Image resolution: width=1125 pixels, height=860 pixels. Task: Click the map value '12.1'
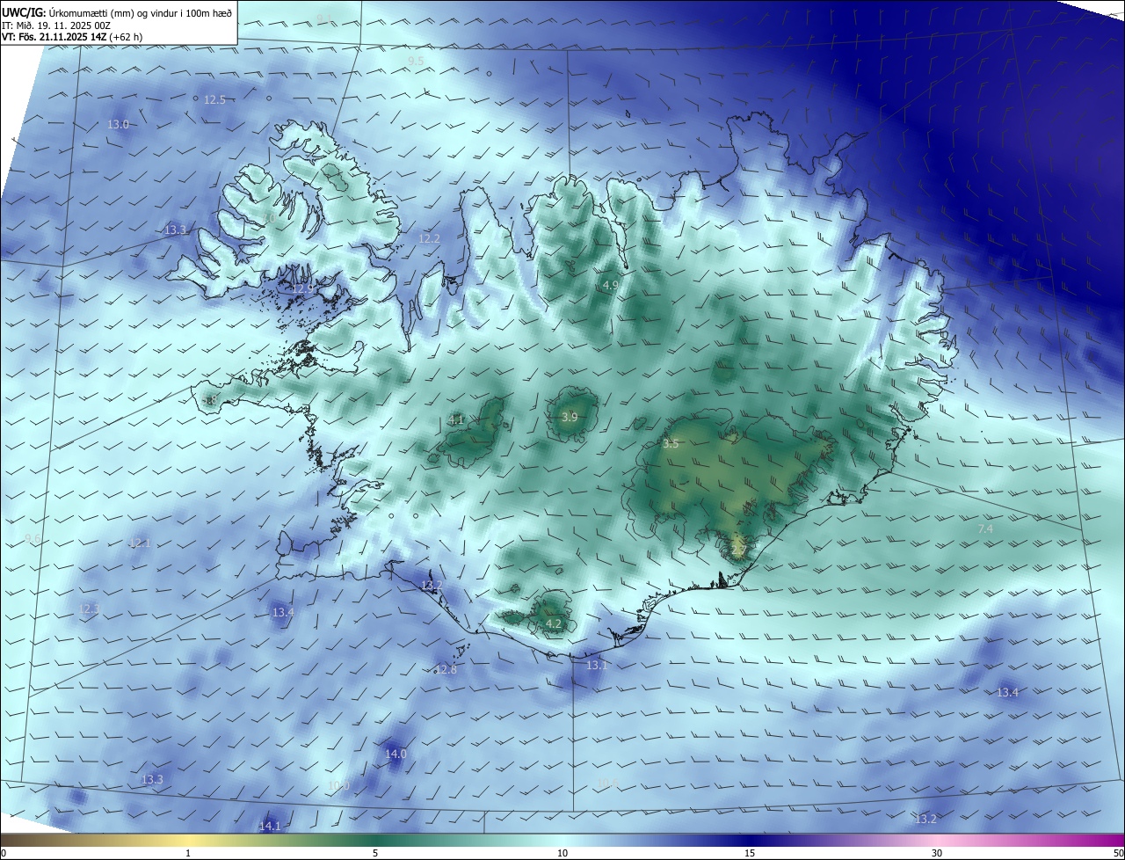click(140, 543)
